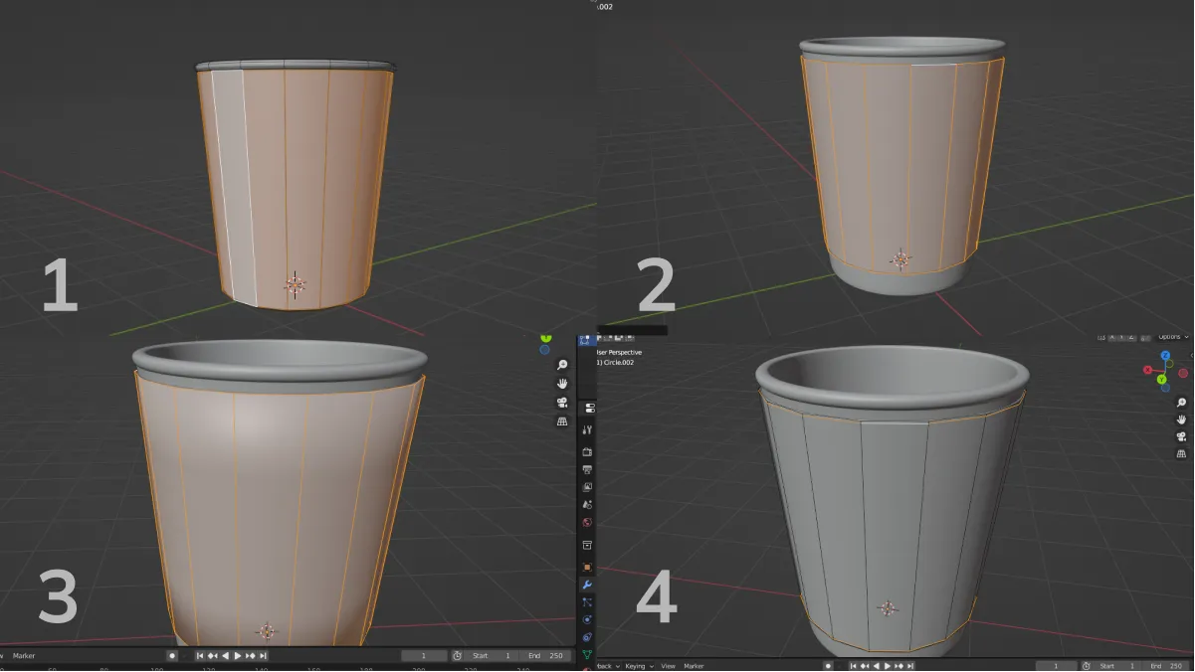The width and height of the screenshot is (1195, 672).
Task: Click the Start frame field in panel 3
Action: coord(491,656)
